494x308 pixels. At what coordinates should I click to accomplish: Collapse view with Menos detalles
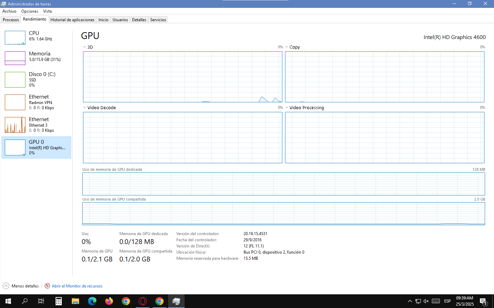click(x=25, y=286)
